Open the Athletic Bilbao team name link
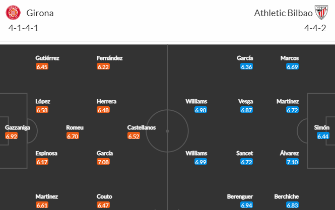The height and width of the screenshot is (210, 335). (283, 13)
